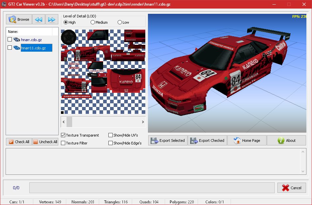This screenshot has width=312, height=205.
Task: Click the texture horizontal scrollbar thumb
Action: (69, 122)
